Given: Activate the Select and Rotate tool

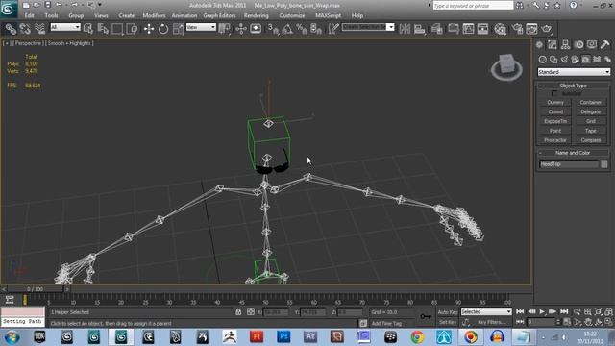Looking at the screenshot, I should click(163, 29).
